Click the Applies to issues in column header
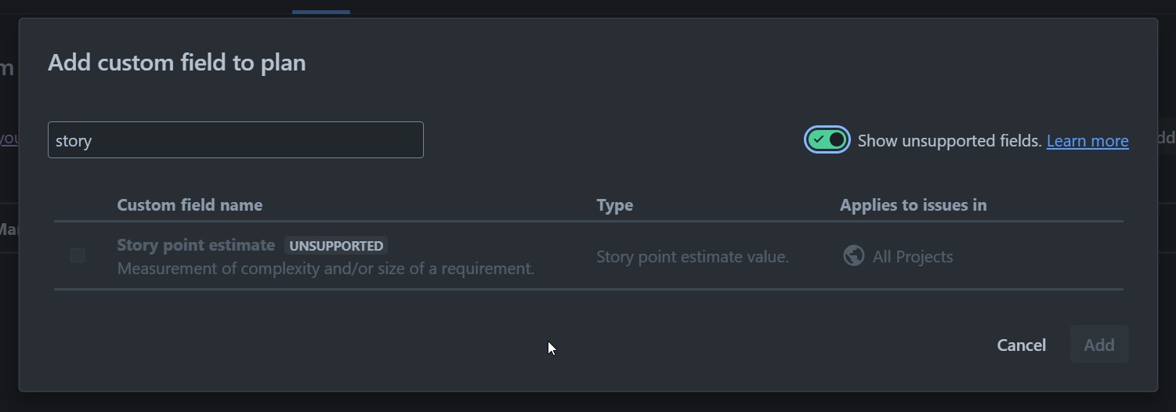1176x412 pixels. 913,205
